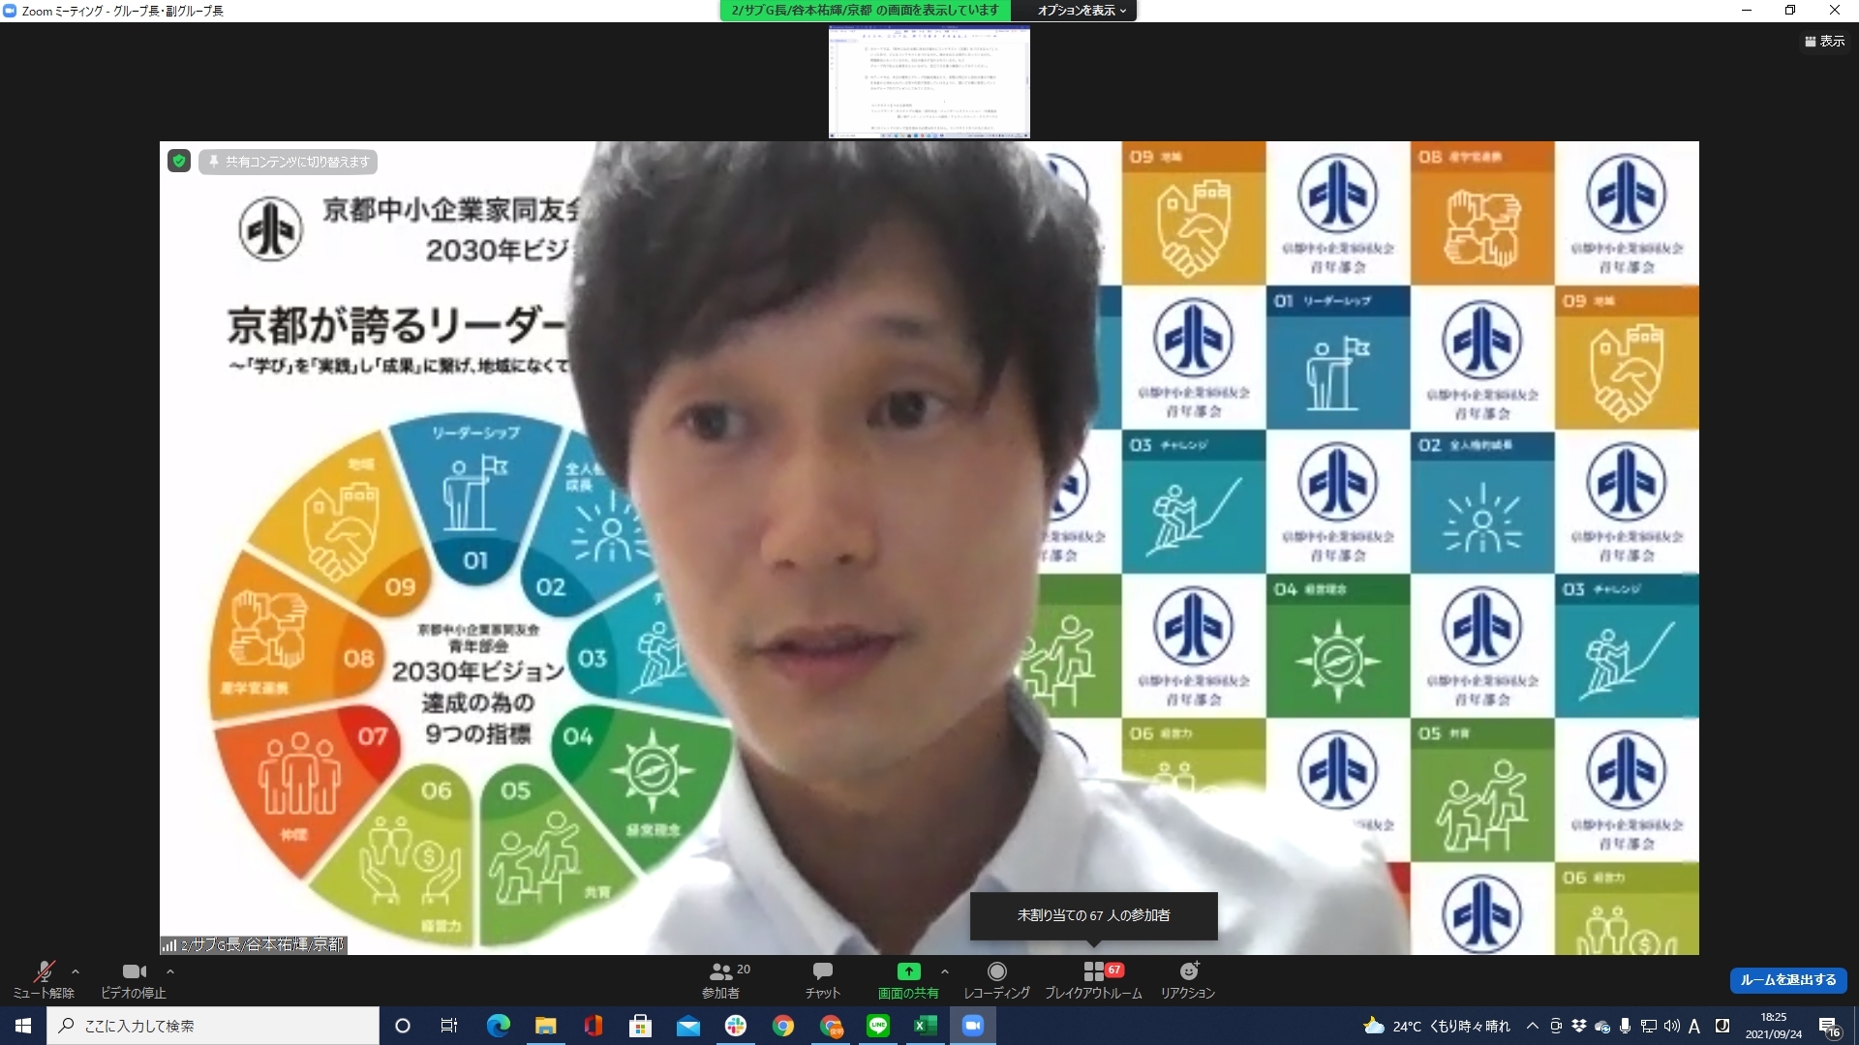Viewport: 1859px width, 1045px height.
Task: Click the Windows search box
Action: pos(213,1026)
